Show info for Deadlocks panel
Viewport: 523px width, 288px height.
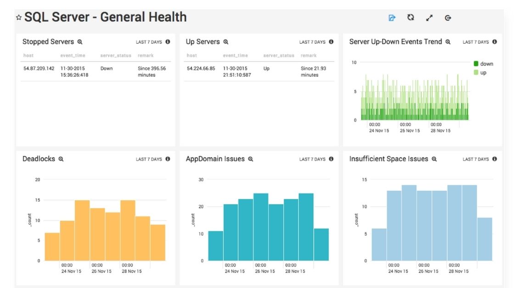168,159
